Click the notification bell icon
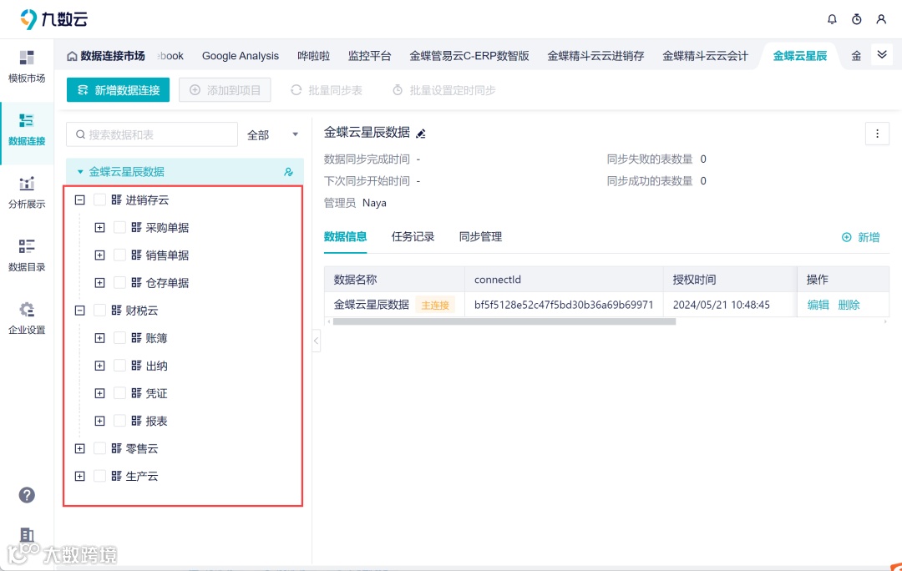This screenshot has width=902, height=571. click(x=832, y=18)
